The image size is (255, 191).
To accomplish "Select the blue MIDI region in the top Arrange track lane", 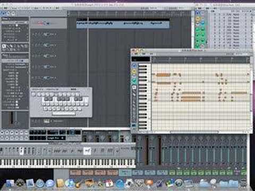I will click(x=123, y=23).
